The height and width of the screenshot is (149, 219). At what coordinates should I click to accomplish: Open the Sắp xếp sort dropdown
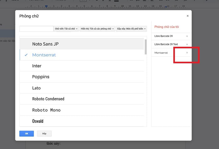click(x=131, y=29)
